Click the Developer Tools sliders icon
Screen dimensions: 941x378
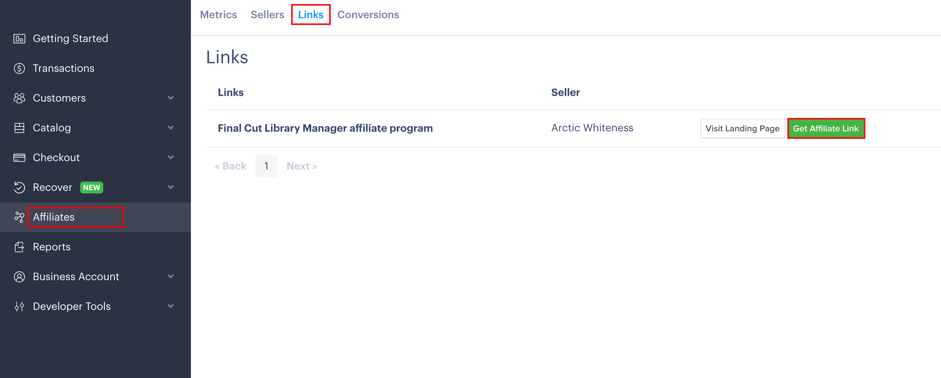(x=19, y=307)
